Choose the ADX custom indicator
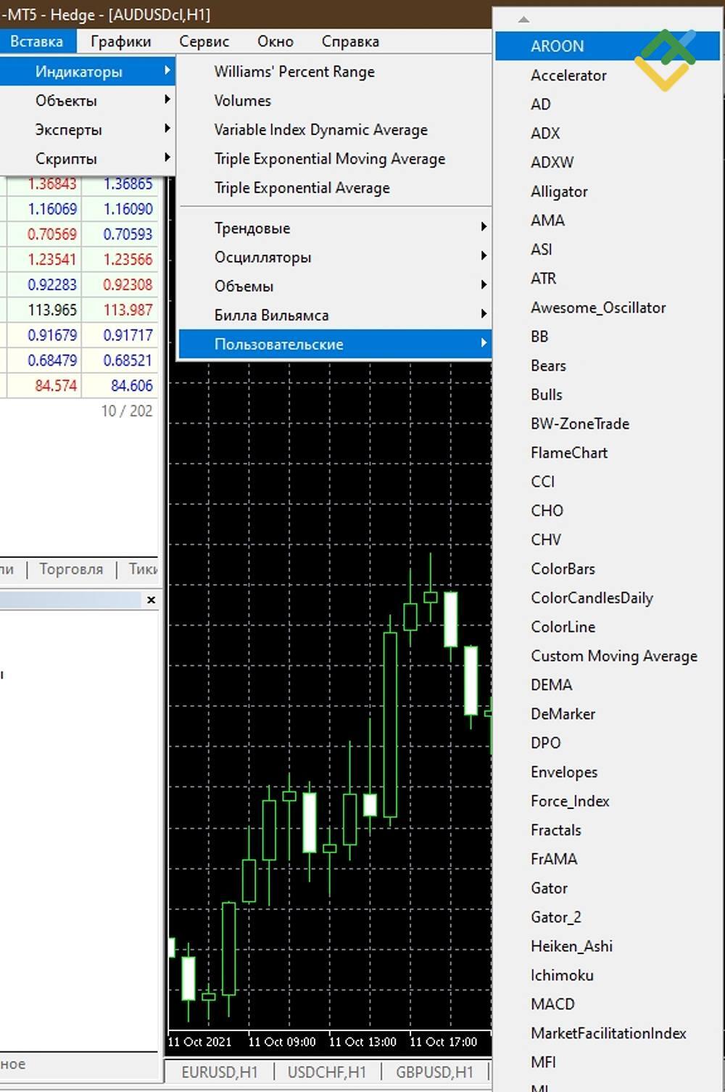 [x=608, y=133]
